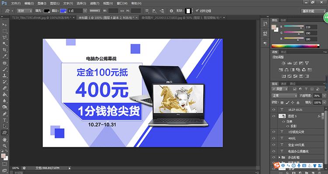Viewport: 328px width, 174px height.
Task: Select the Hand tool
Action: point(4,139)
